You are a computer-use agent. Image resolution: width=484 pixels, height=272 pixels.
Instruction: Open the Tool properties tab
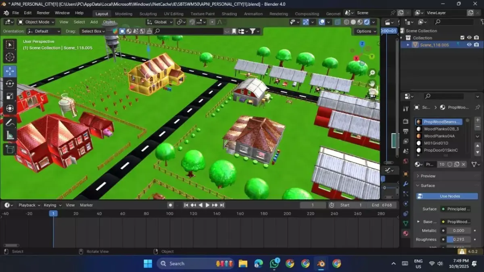tap(406, 109)
